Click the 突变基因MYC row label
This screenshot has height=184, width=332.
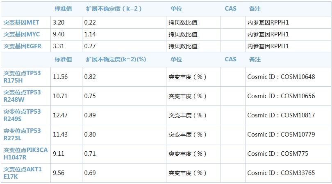point(22,34)
